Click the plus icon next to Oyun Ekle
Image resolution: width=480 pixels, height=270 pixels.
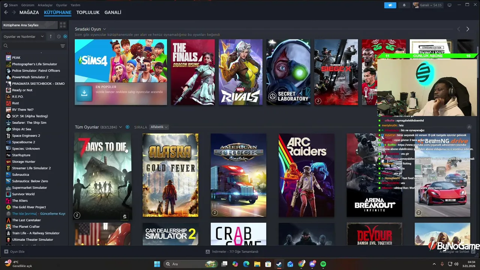pyautogui.click(x=6, y=252)
